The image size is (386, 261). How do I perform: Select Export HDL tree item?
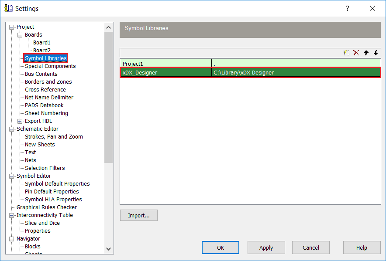[38, 121]
